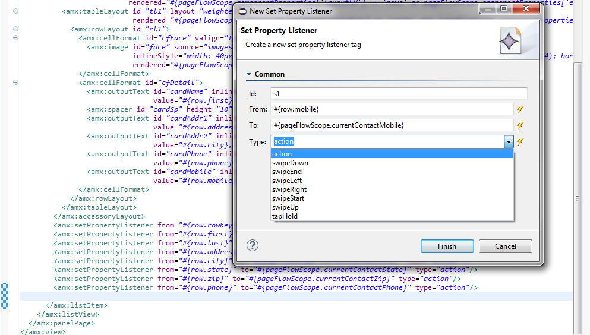Click outputText line with id cardName
Image resolution: width=590 pixels, height=335 pixels.
click(x=160, y=91)
